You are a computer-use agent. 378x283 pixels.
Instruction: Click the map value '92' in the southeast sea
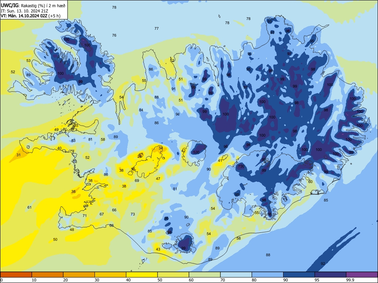(x=323, y=263)
